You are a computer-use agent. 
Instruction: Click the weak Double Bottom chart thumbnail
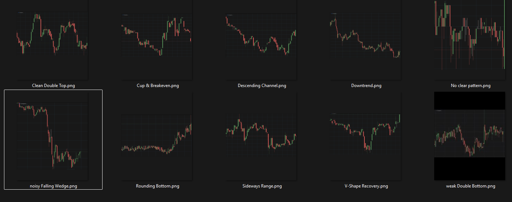(470, 136)
